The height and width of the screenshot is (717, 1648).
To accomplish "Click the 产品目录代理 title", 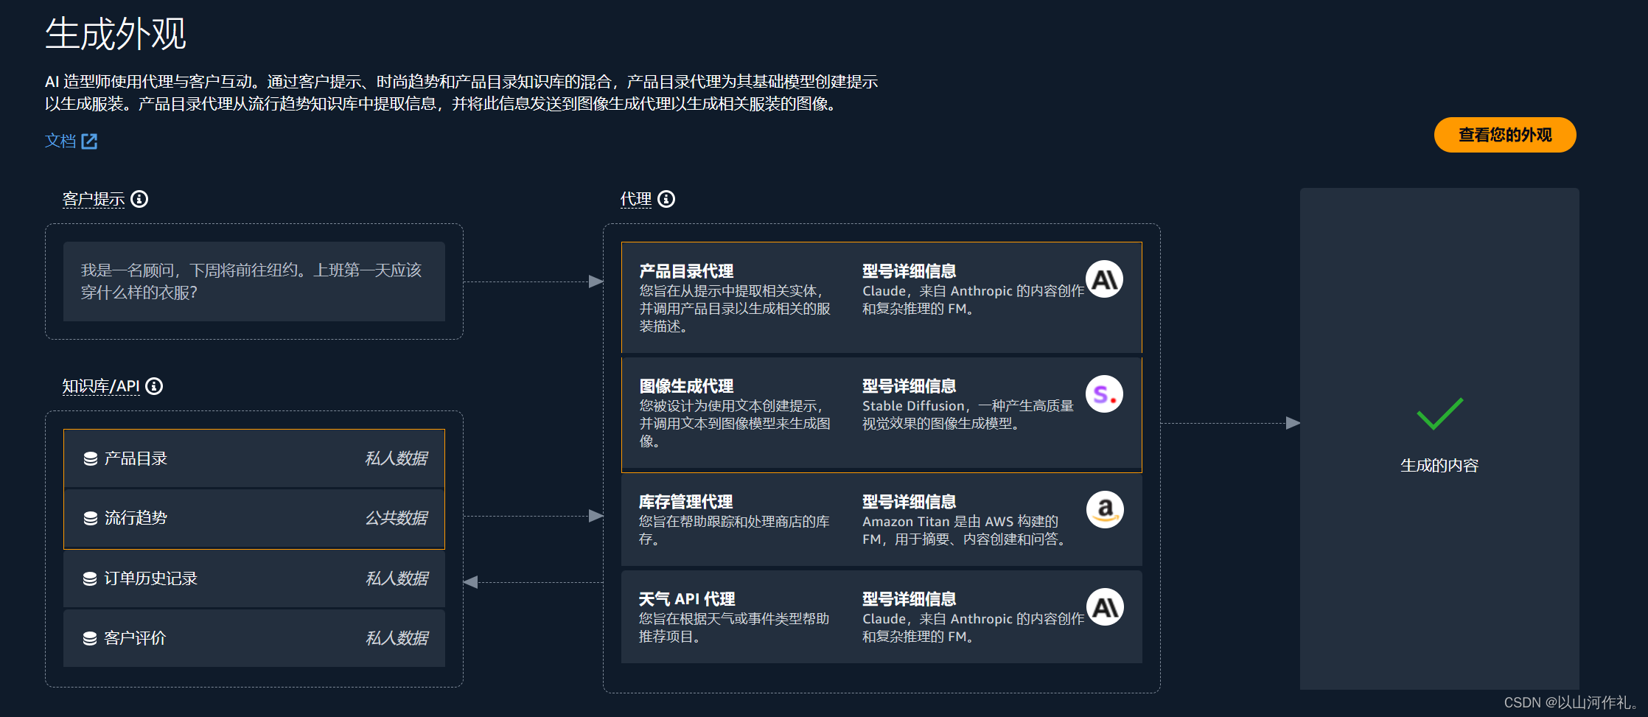I will coord(686,271).
